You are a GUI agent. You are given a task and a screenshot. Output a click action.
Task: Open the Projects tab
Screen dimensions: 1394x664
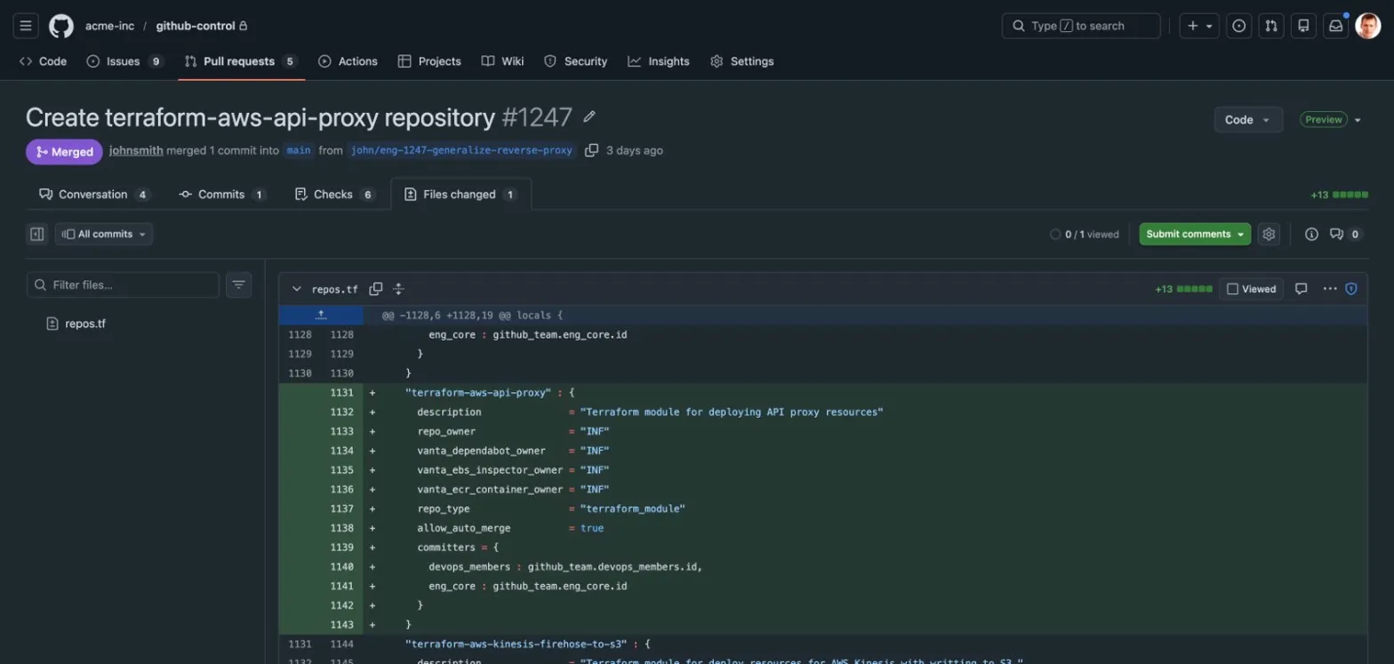[429, 61]
